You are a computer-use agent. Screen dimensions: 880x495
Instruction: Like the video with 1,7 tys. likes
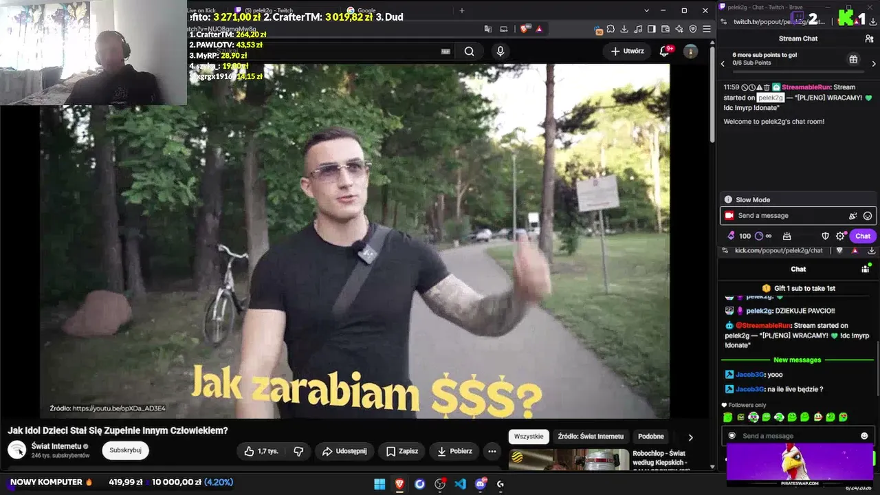(x=261, y=451)
